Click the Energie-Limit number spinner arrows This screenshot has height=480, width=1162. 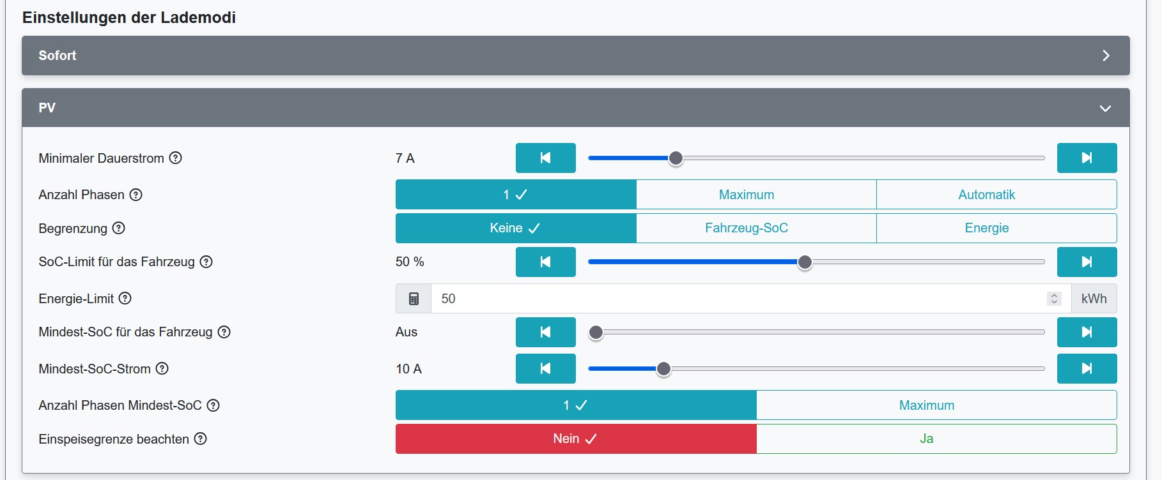(1054, 299)
